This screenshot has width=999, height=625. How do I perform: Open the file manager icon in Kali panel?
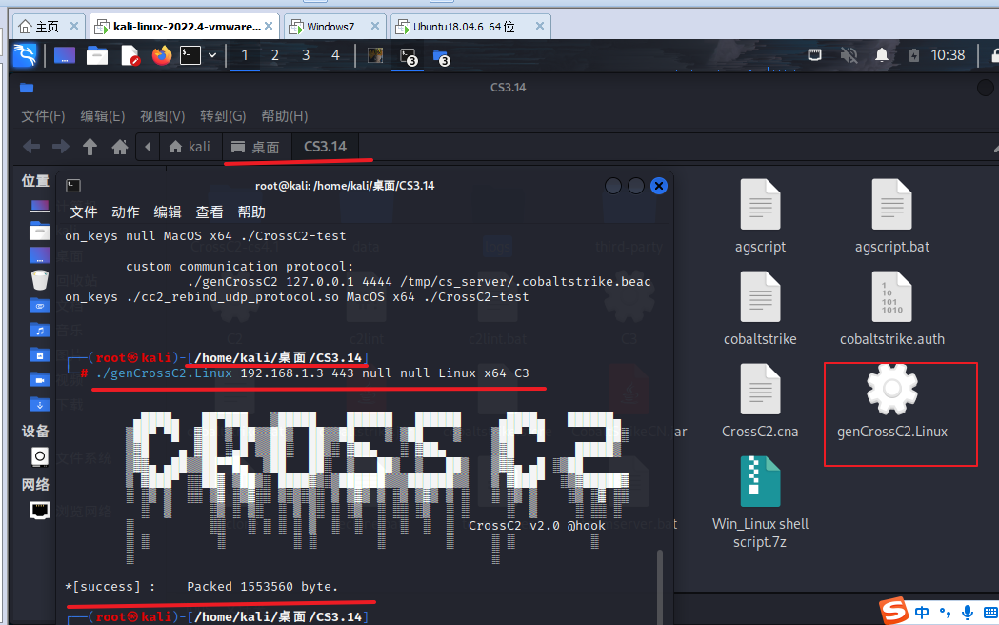[97, 55]
